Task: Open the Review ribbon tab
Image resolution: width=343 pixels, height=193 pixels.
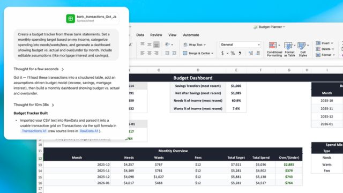Action: coord(156,35)
